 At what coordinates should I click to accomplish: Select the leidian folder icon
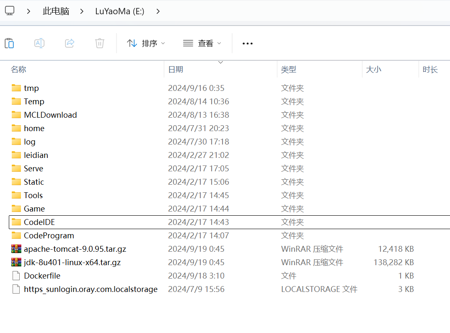click(16, 155)
